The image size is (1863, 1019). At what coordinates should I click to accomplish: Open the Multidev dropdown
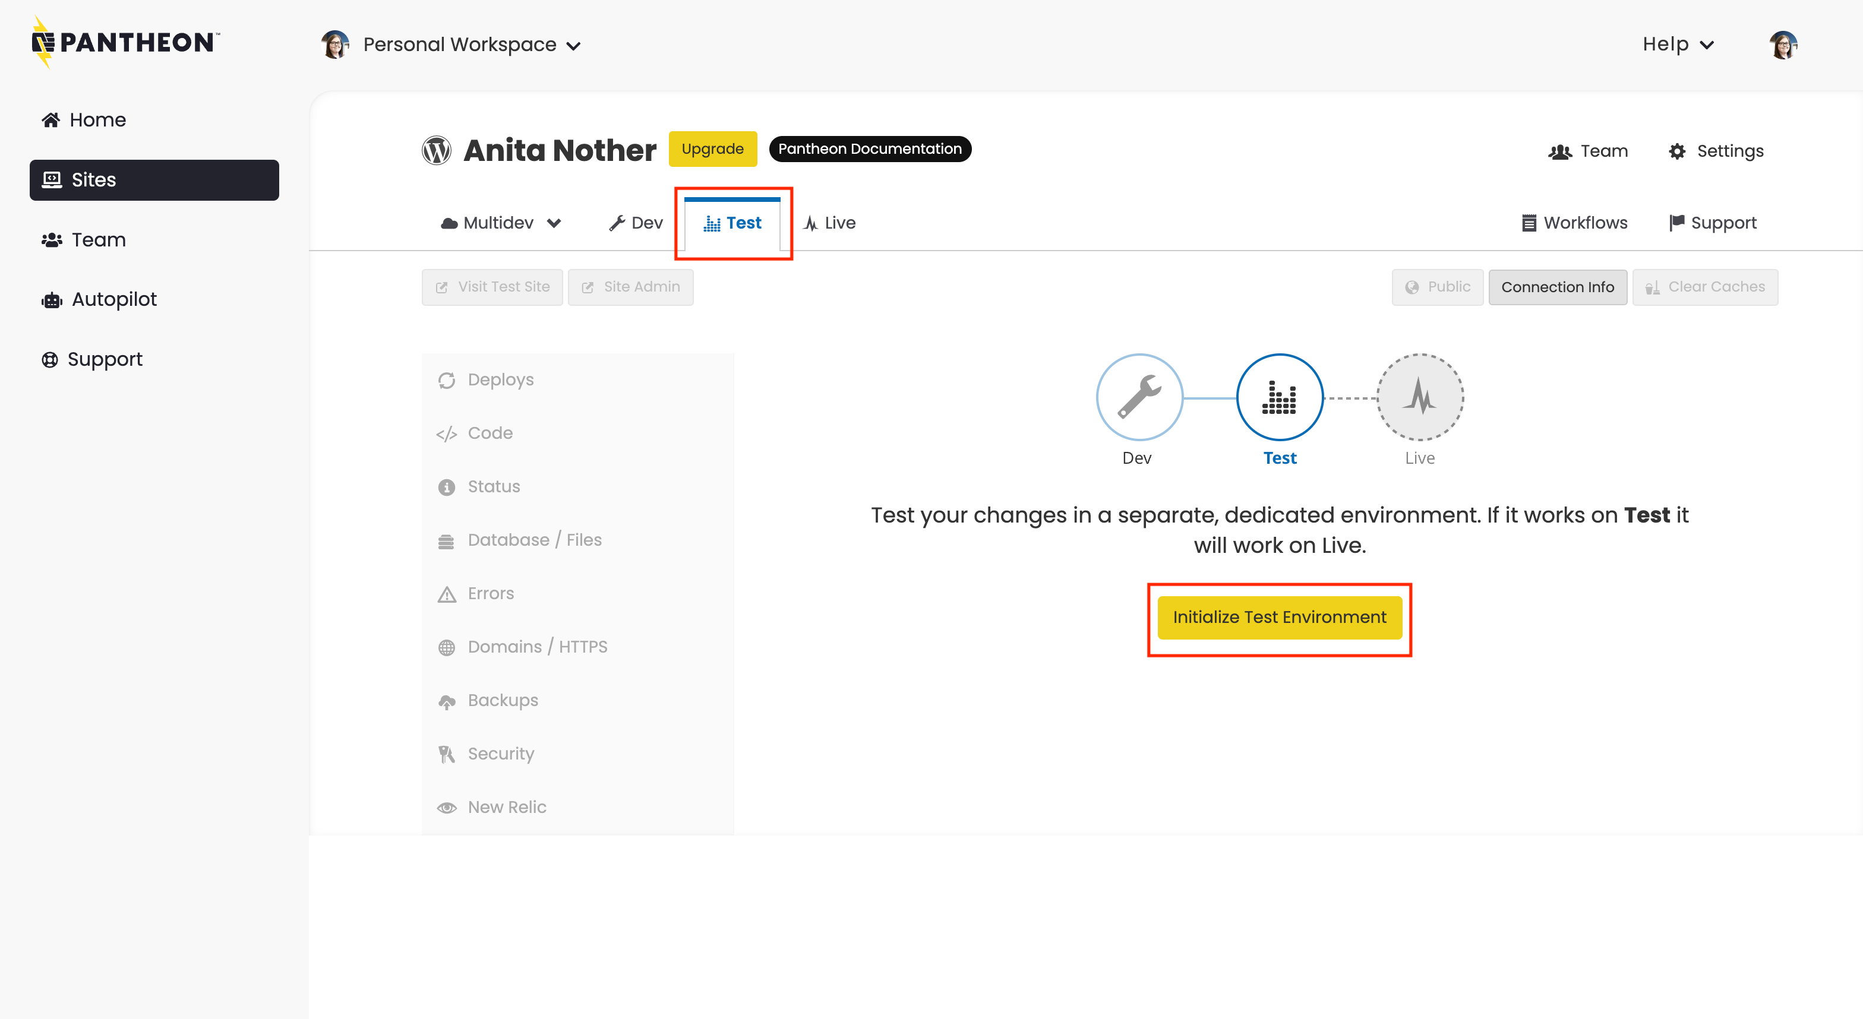(500, 223)
